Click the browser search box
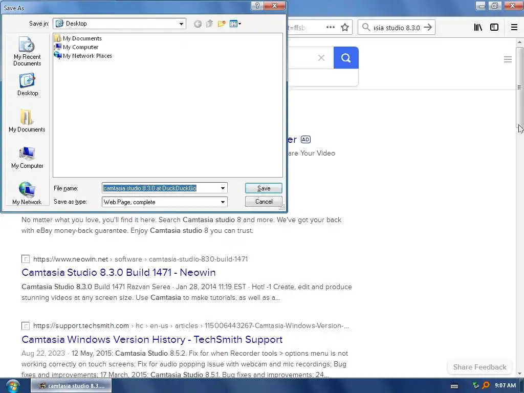The height and width of the screenshot is (393, 524). [397, 28]
